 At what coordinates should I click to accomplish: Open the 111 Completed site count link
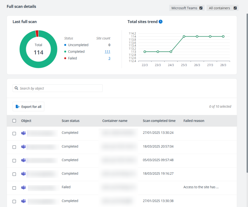point(107,52)
